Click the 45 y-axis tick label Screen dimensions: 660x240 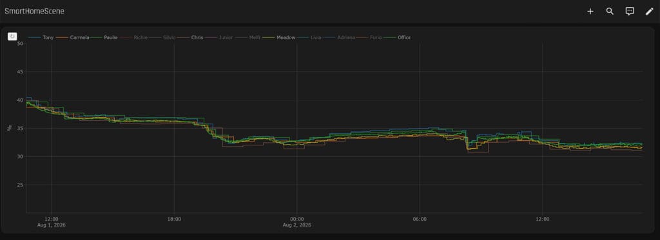(x=19, y=72)
